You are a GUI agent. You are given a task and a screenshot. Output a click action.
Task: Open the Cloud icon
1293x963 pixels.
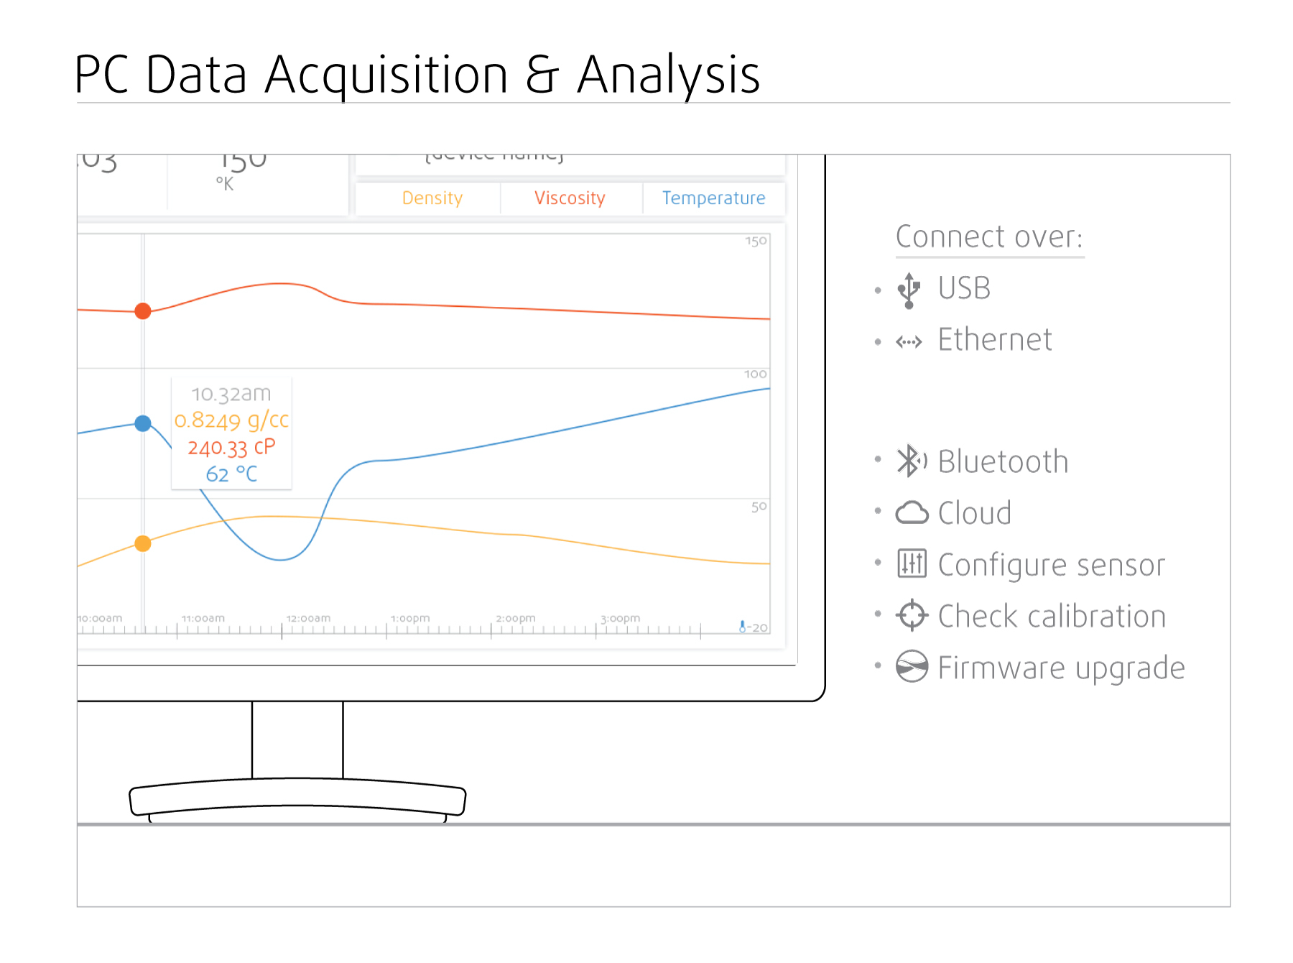(x=912, y=512)
